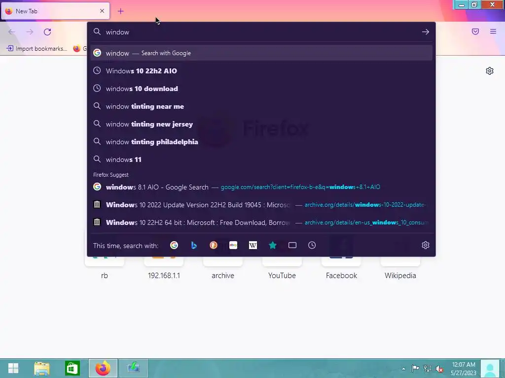Open the Save to Pocket button
Viewport: 505px width, 378px height.
point(475,31)
